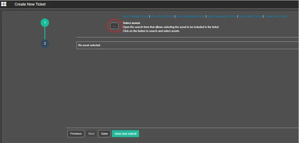Click the connector line between steps 1 and 2
Screen dimensions: 299x143
point(45,33)
